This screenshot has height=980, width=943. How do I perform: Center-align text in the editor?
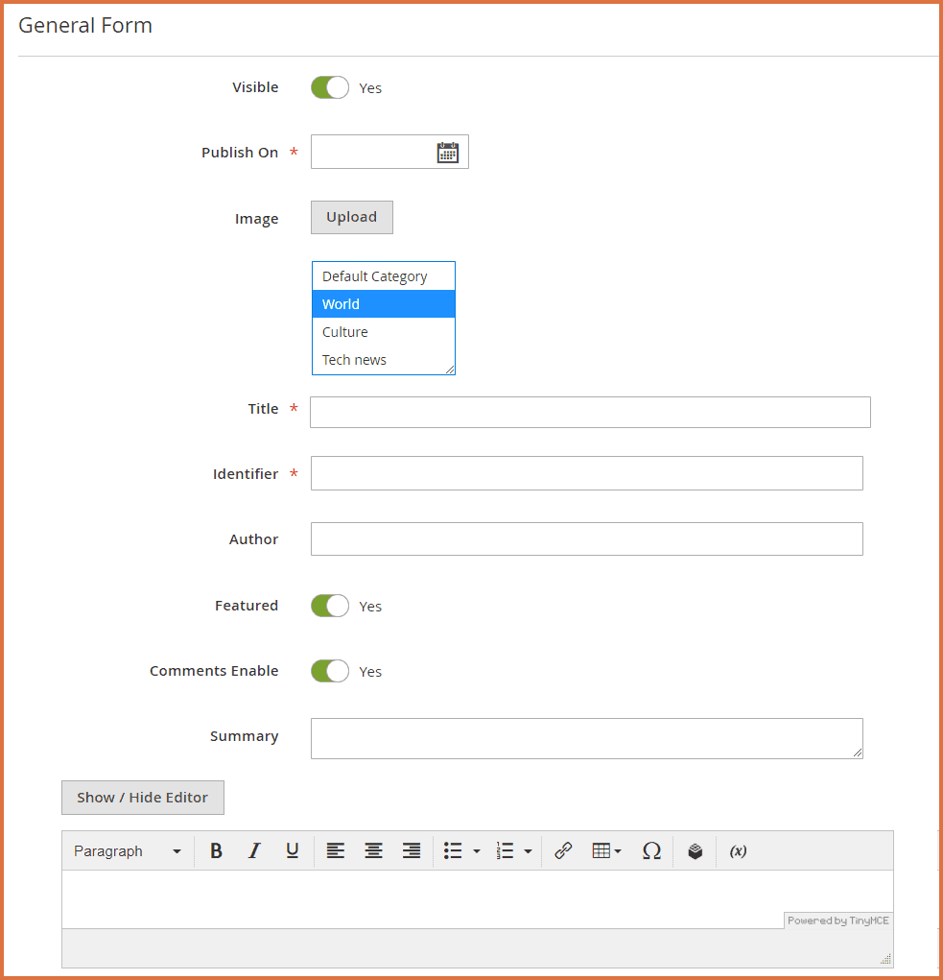[x=373, y=851]
